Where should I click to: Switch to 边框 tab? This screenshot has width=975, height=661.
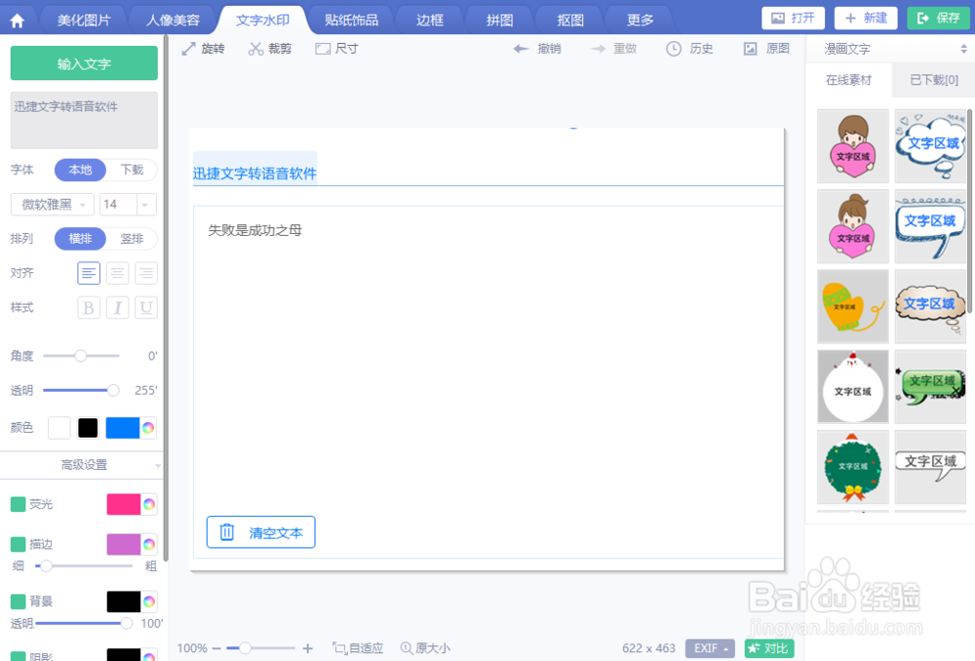point(430,20)
